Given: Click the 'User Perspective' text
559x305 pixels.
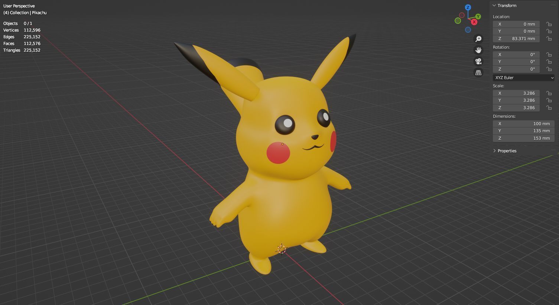Looking at the screenshot, I should pyautogui.click(x=19, y=6).
